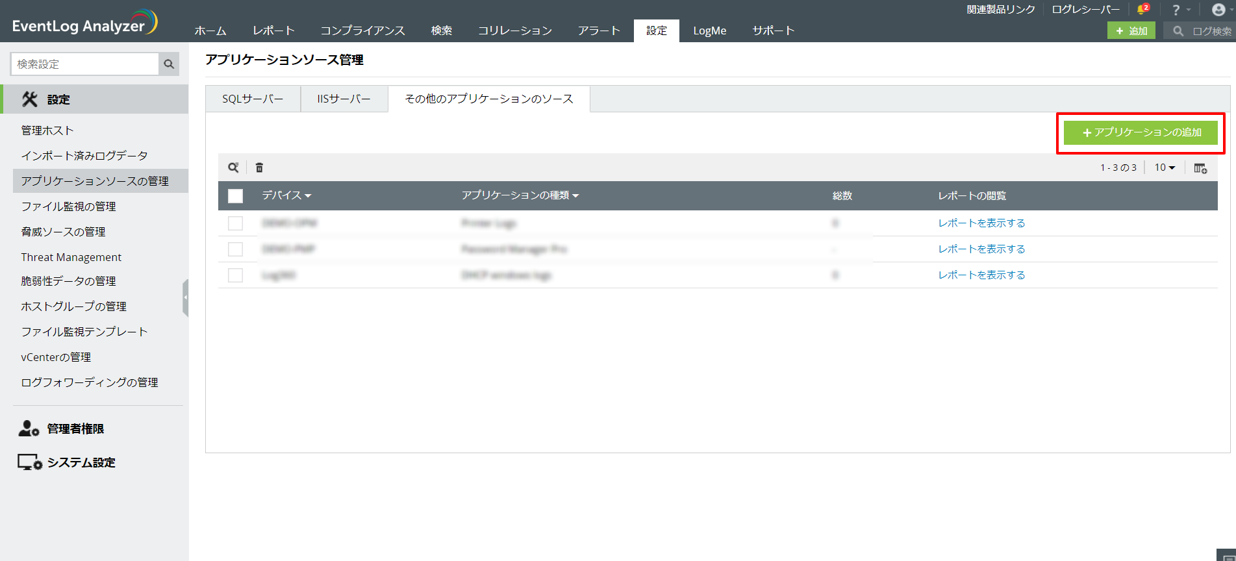Open Threat Management in the sidebar
Image resolution: width=1236 pixels, height=561 pixels.
pyautogui.click(x=71, y=257)
